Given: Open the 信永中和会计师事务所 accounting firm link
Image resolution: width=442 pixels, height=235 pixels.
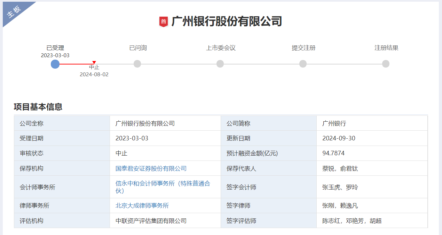Looking at the screenshot, I should tap(163, 184).
